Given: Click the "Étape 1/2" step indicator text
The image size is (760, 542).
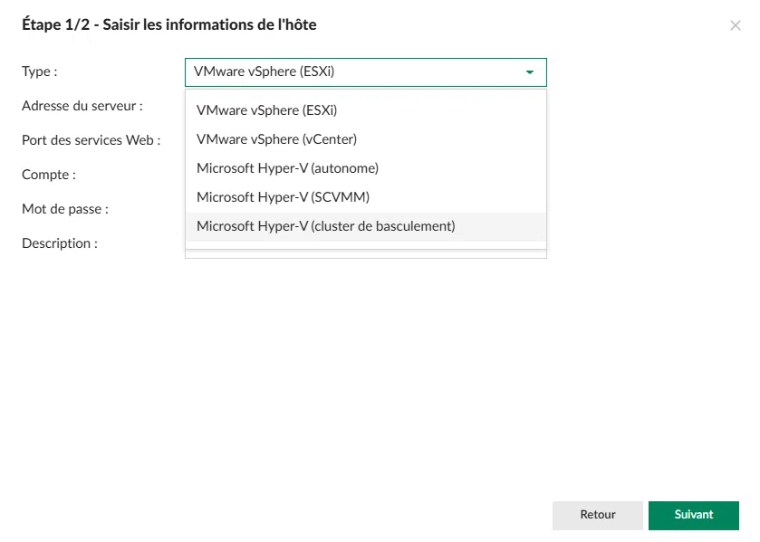Looking at the screenshot, I should pos(55,25).
